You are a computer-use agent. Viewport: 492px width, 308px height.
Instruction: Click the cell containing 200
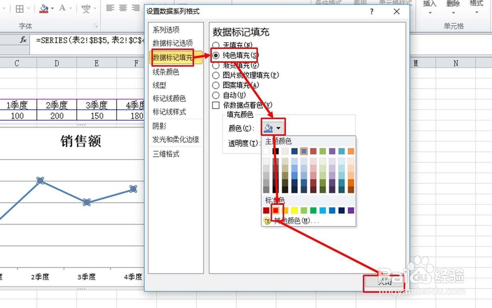[57, 115]
